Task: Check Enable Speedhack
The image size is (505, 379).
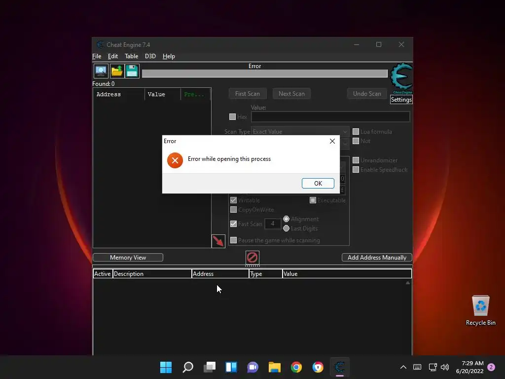Action: (x=356, y=170)
